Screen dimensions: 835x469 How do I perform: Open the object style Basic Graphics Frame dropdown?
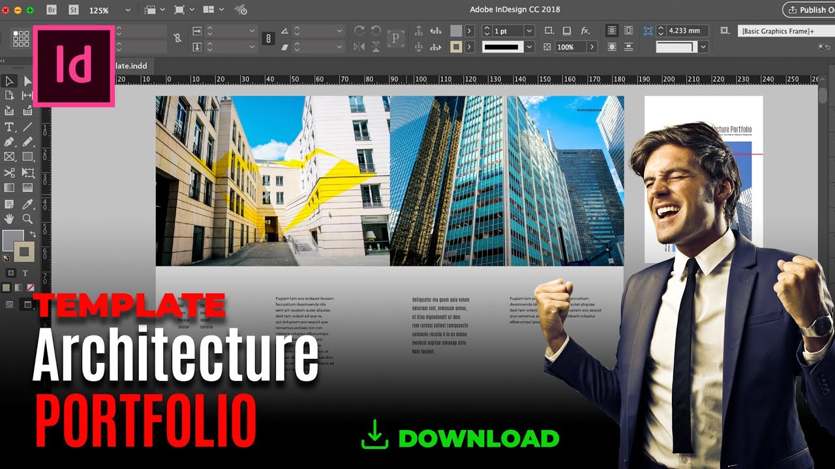(x=787, y=31)
